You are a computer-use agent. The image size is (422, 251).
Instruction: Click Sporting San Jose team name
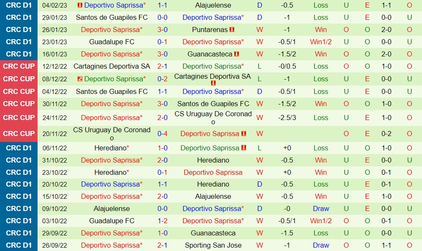click(213, 245)
